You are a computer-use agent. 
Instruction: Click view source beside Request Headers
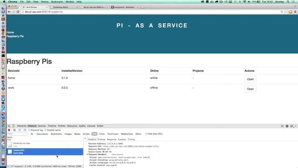coord(117,154)
